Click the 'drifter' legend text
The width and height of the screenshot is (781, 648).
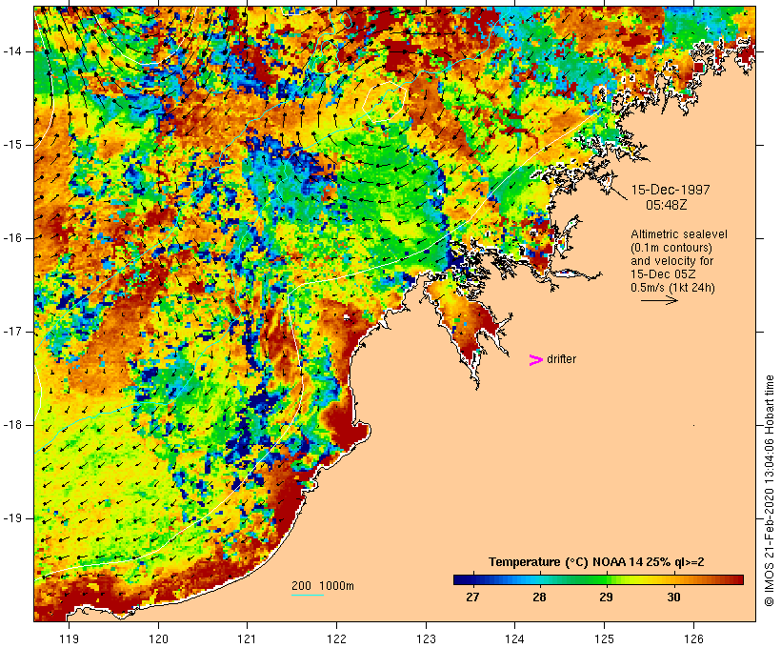[x=561, y=359]
